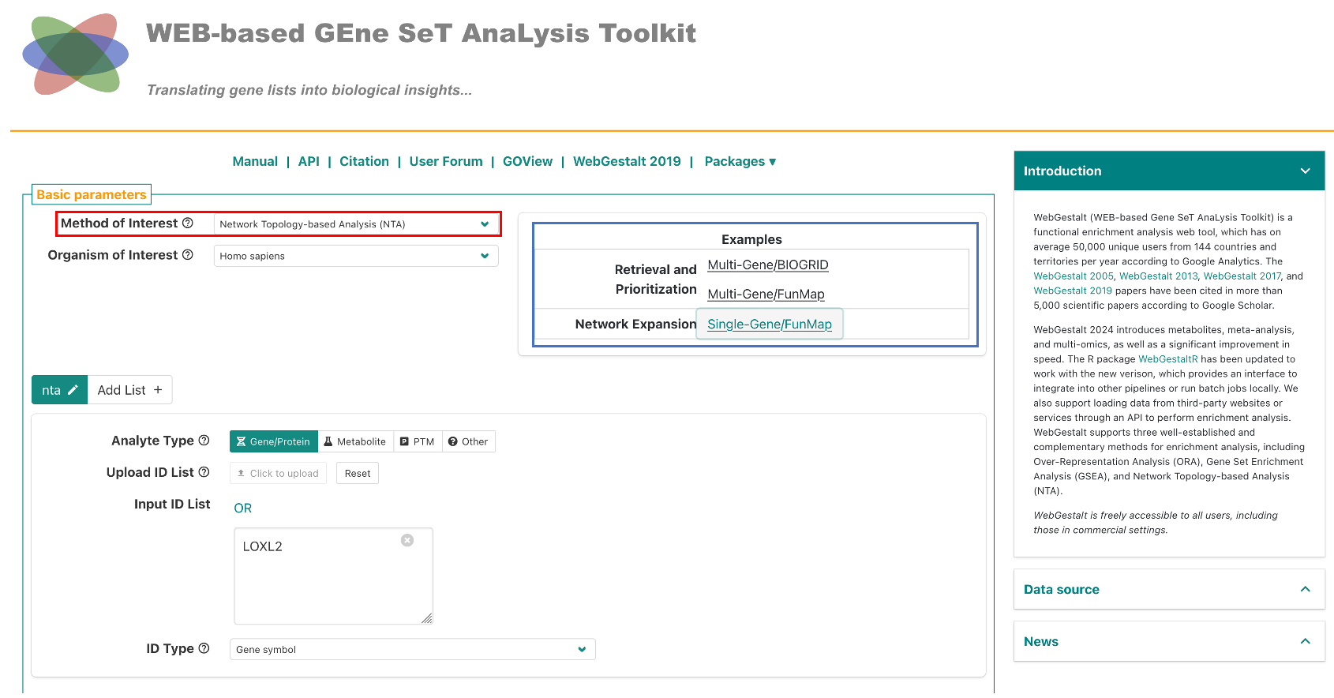Click help icon beside Analyte Type
This screenshot has width=1334, height=698.
click(x=204, y=441)
